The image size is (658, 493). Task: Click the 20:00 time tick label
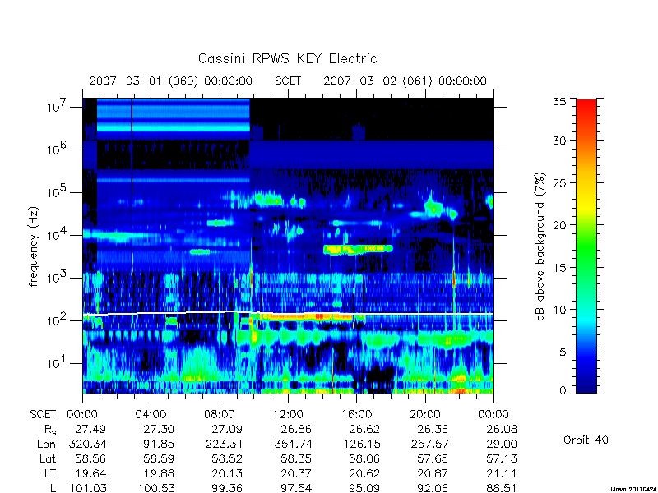(425, 415)
